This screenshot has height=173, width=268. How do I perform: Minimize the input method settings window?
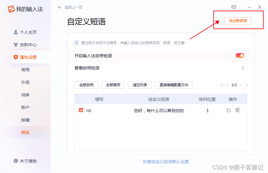tap(249, 7)
